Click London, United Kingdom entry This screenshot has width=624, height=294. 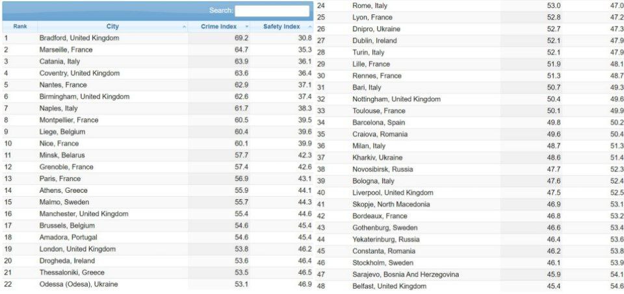point(77,249)
